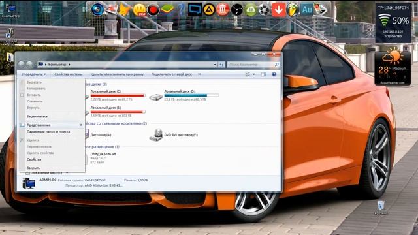Screen dimensions: 418x235
Task: Open the Компьютер desktop icon
Action: coord(10,10)
